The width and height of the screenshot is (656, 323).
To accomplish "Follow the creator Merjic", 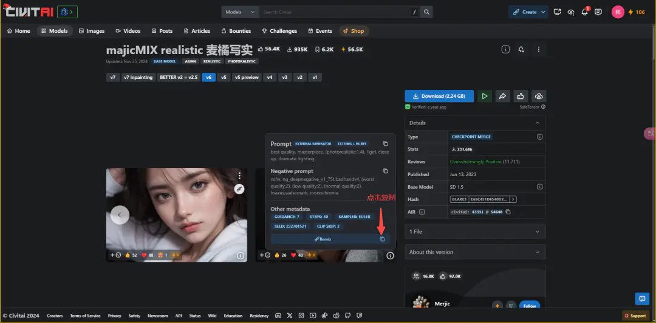I will coord(529,306).
